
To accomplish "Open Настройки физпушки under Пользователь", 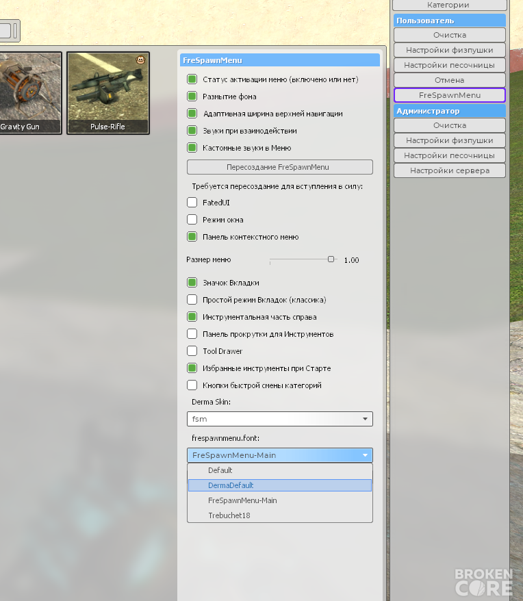I will pyautogui.click(x=449, y=50).
